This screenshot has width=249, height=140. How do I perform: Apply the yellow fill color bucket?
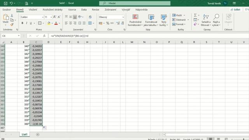[x=49, y=23]
